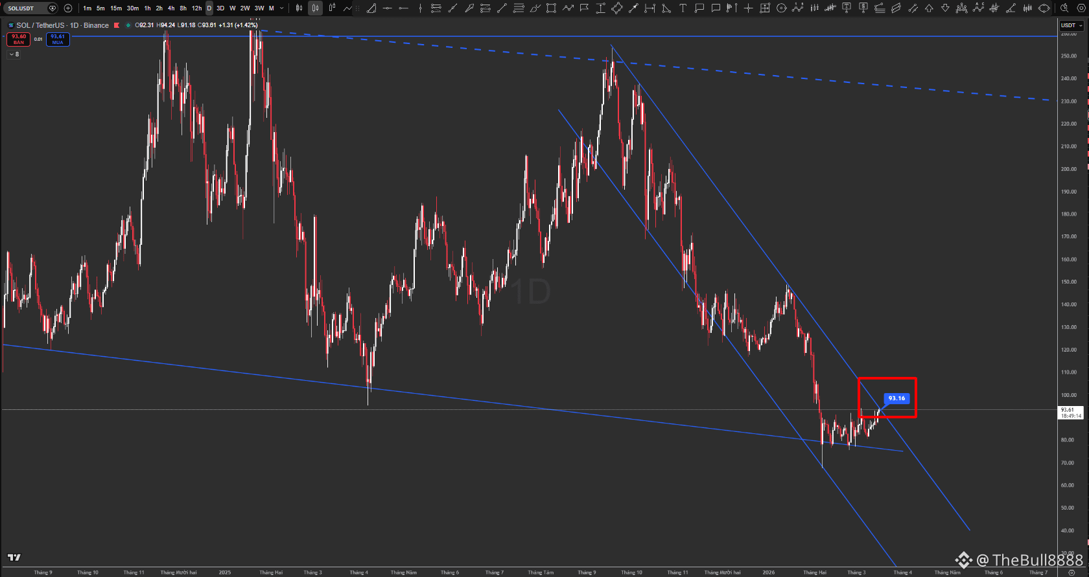This screenshot has height=577, width=1089.
Task: Switch to the M monthly timeframe
Action: coord(272,8)
